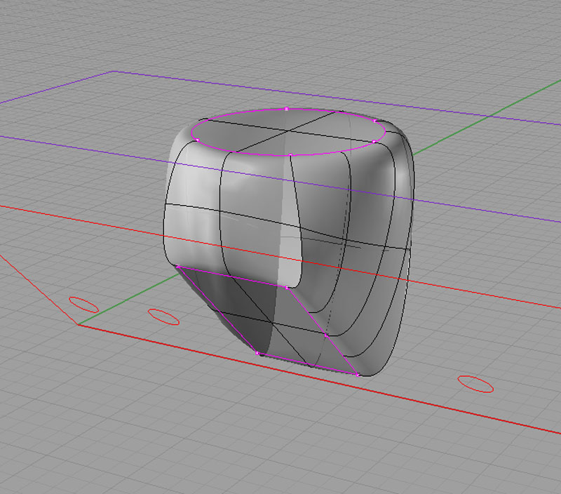Select the red ellipse nearest the model's left base
561x494 pixels.
tap(163, 316)
